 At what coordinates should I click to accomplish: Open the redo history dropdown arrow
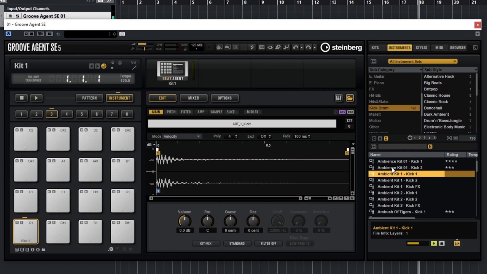314,48
